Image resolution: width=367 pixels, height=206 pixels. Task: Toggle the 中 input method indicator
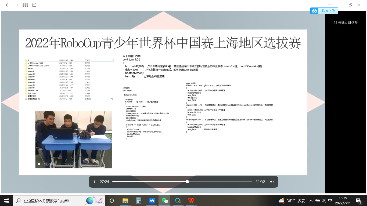tap(330, 201)
